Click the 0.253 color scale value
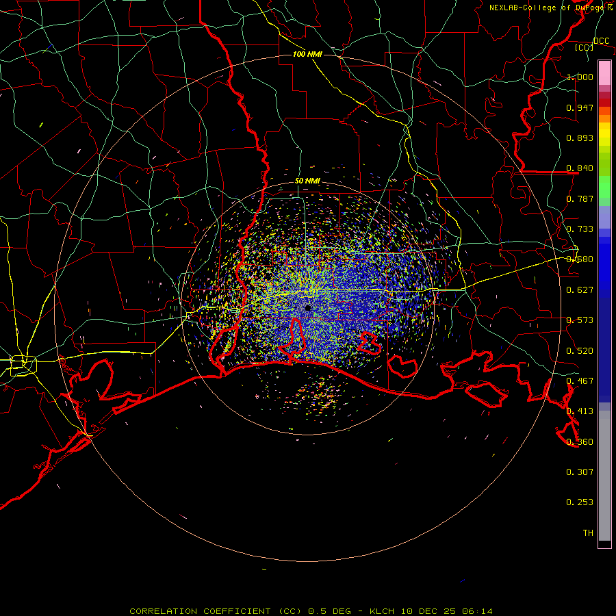 pyautogui.click(x=580, y=502)
